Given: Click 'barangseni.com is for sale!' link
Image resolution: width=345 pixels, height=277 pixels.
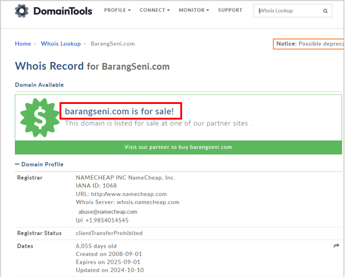Looking at the screenshot, I should click(x=119, y=111).
